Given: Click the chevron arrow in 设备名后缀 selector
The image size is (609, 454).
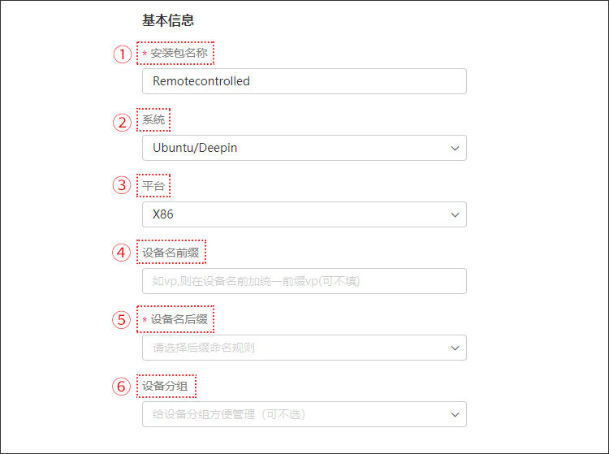Looking at the screenshot, I should 453,348.
